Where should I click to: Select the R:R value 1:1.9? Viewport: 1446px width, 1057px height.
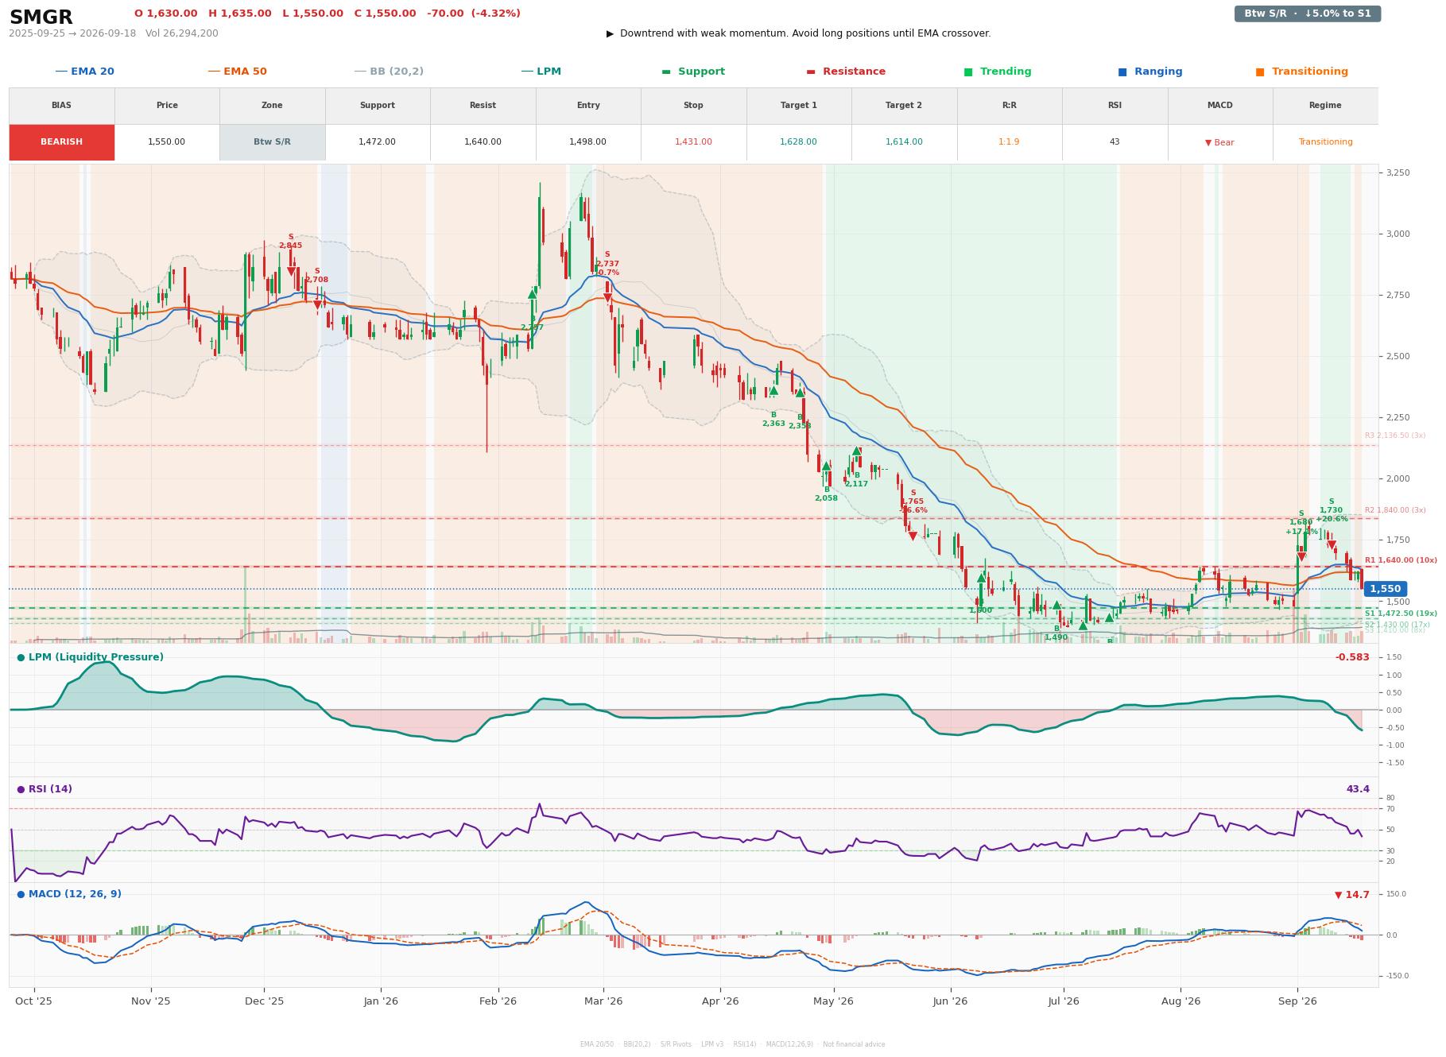[1010, 142]
